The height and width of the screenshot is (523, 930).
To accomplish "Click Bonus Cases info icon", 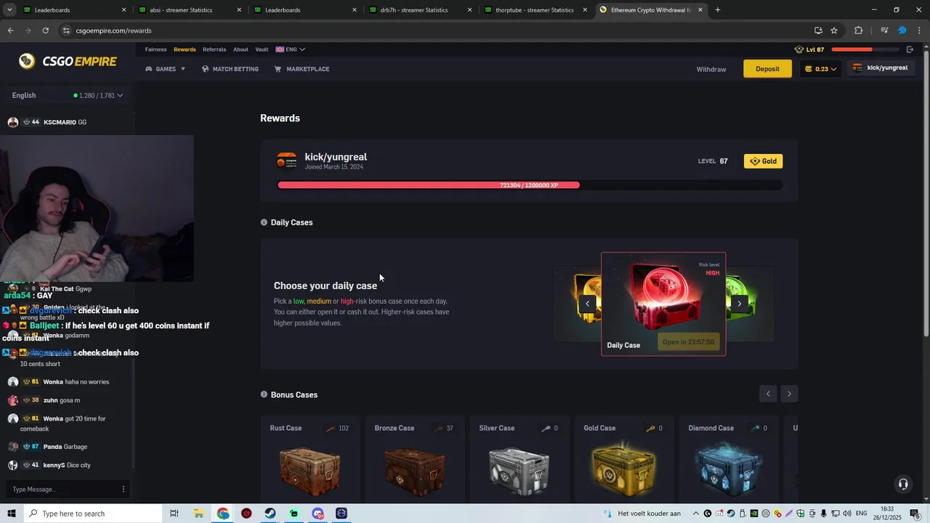I will [264, 394].
